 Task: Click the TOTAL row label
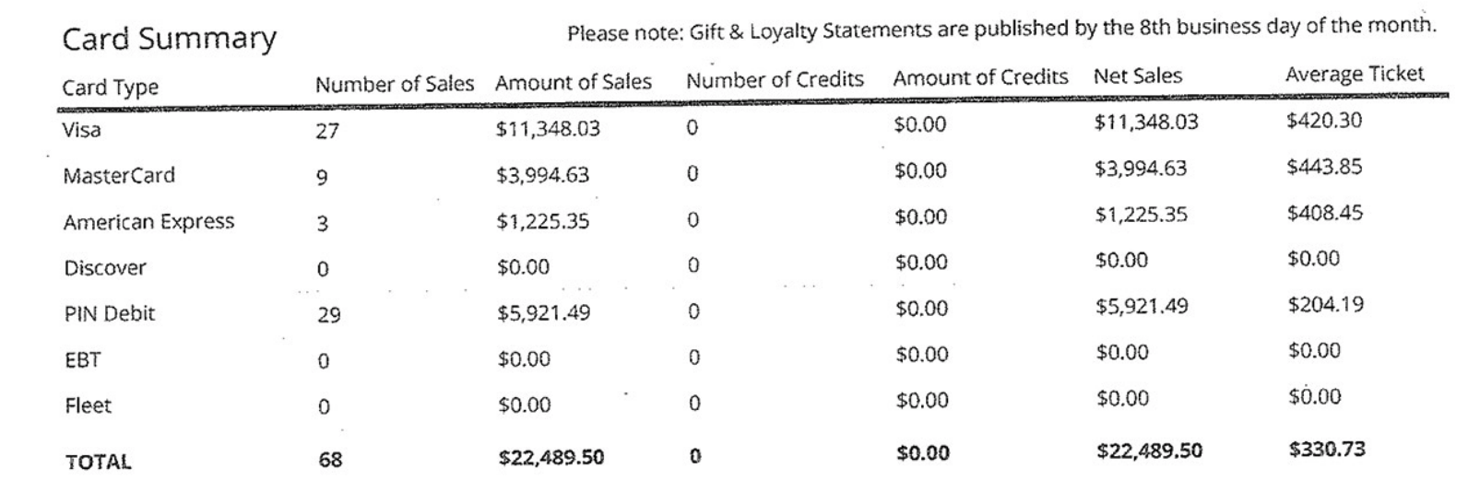pyautogui.click(x=98, y=462)
